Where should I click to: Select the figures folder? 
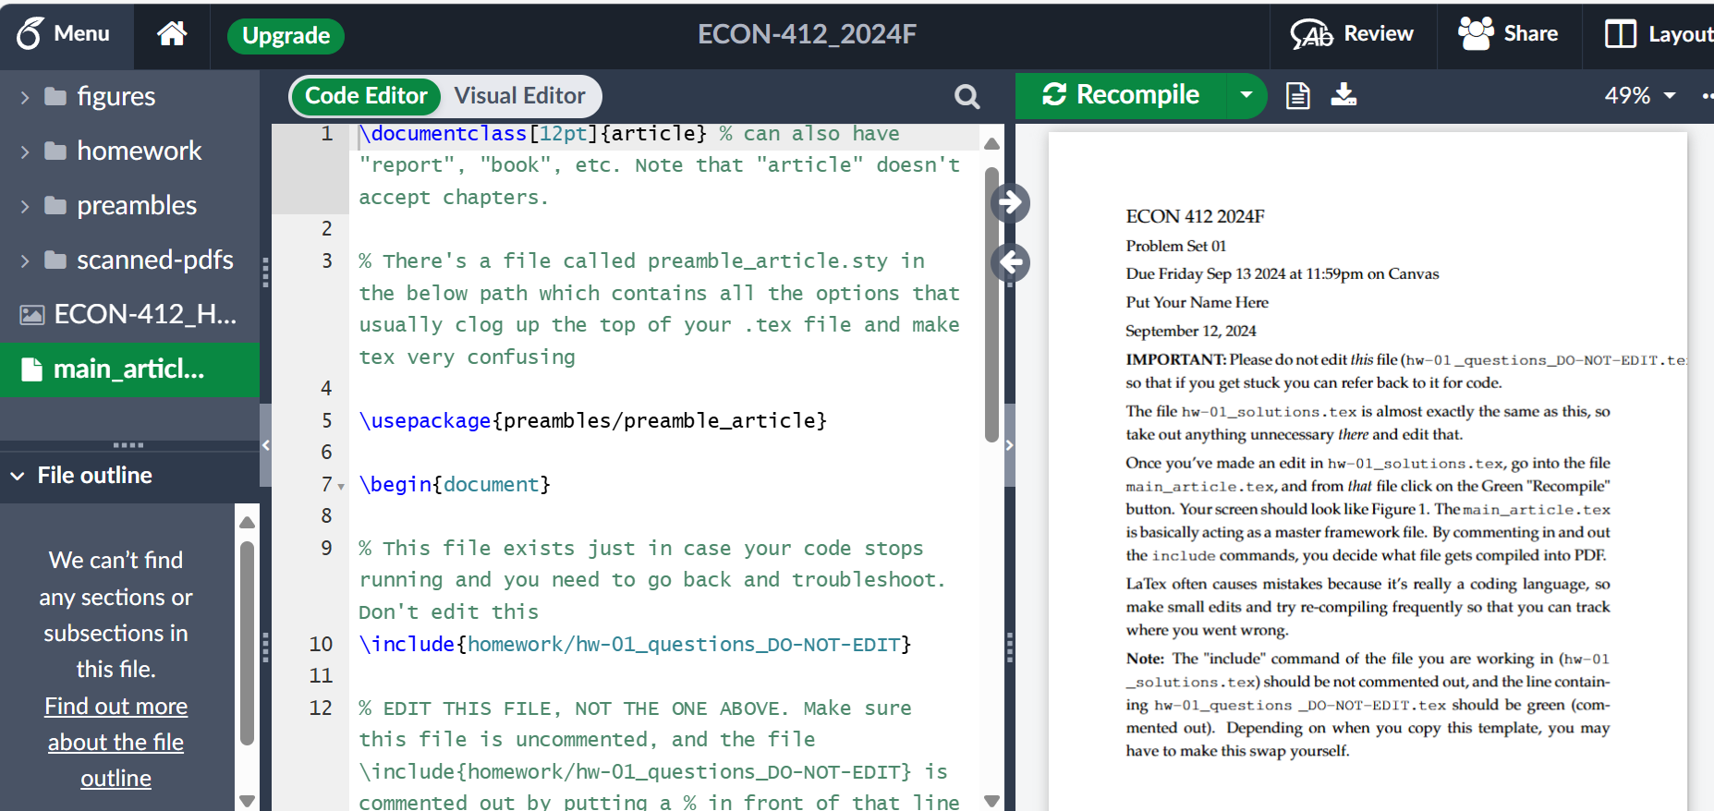pos(115,96)
